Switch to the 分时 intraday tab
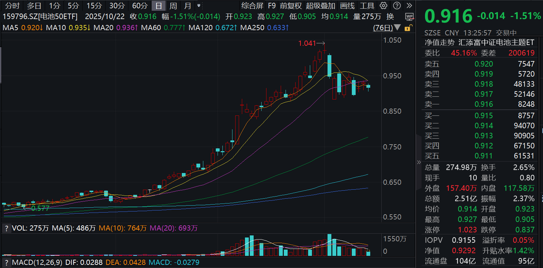This screenshot has height=268, width=543. (x=12, y=6)
